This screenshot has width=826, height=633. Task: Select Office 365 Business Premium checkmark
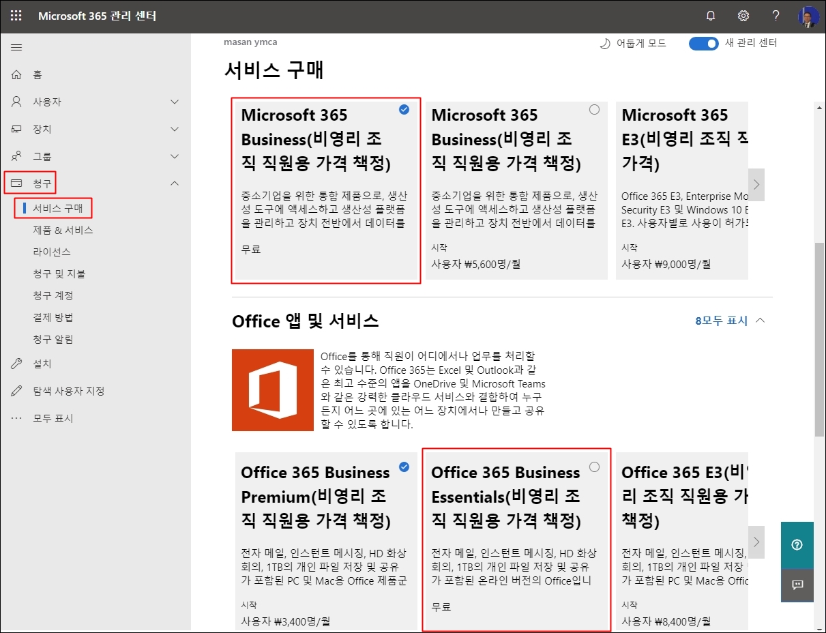pyautogui.click(x=404, y=467)
